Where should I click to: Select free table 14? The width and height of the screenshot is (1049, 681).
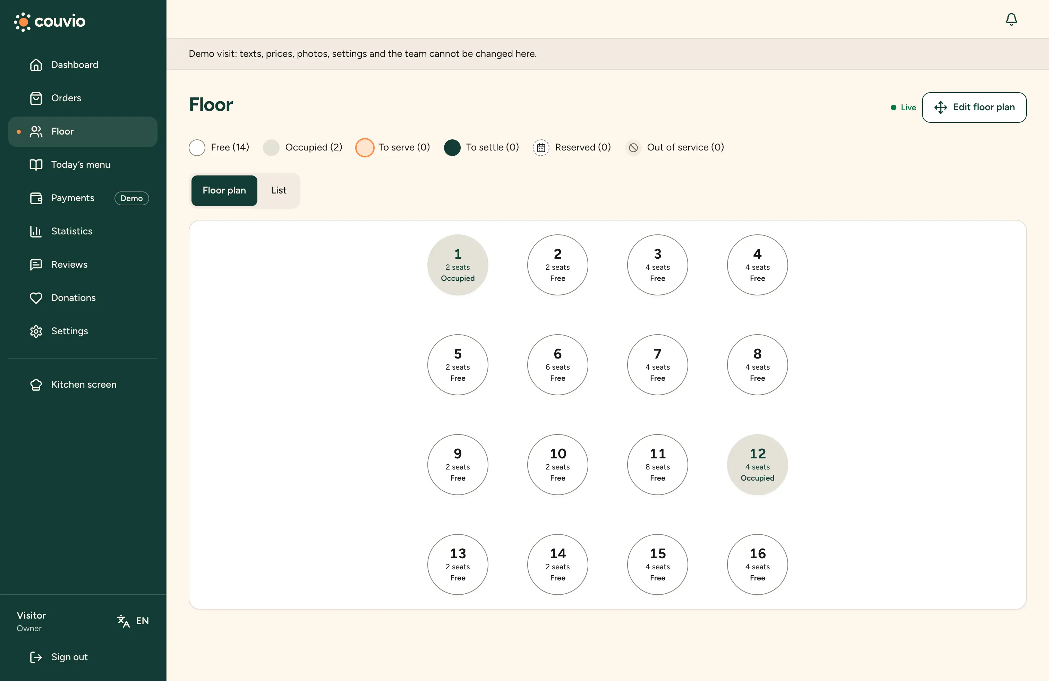pos(557,564)
